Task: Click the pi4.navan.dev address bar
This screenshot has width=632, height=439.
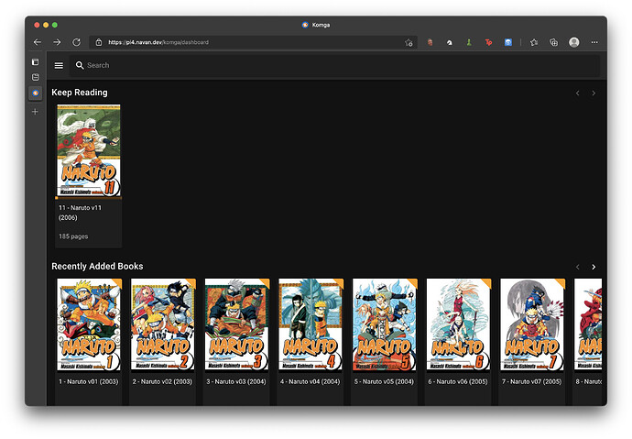Action: (253, 42)
